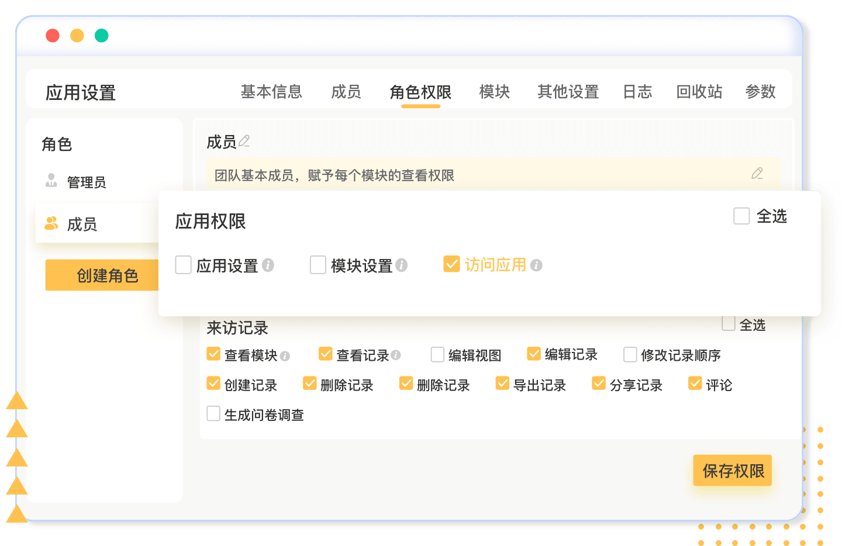Uncheck the 访问应用 permission checkbox
Screen dimensions: 842x546
pyautogui.click(x=451, y=264)
